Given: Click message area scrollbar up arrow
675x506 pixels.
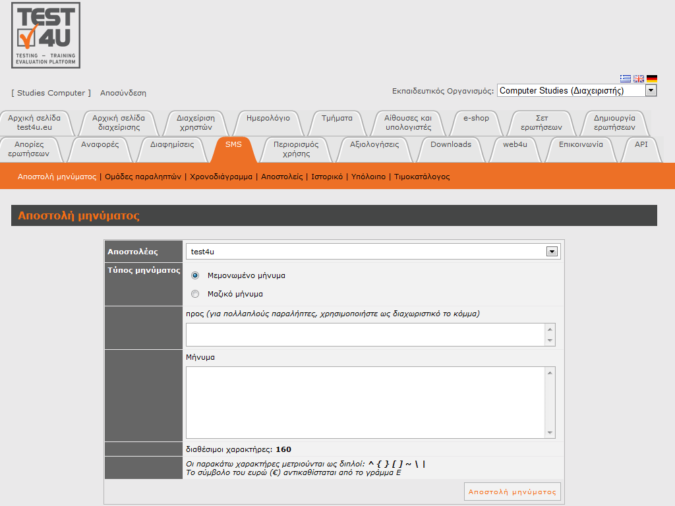Looking at the screenshot, I should pyautogui.click(x=550, y=373).
